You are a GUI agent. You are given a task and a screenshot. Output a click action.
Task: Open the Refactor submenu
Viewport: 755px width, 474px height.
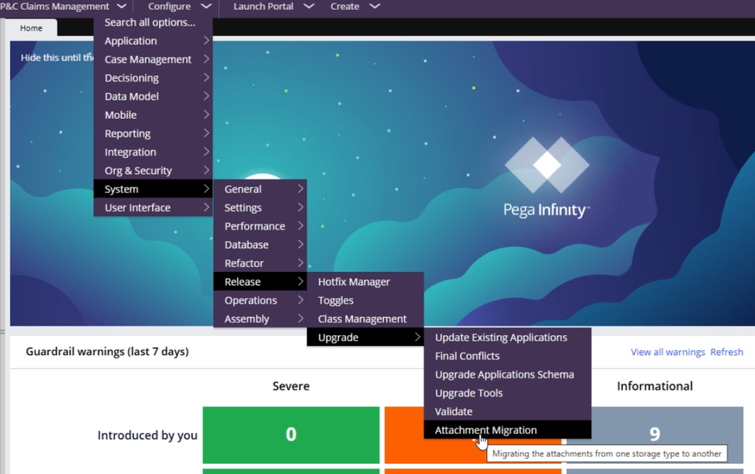[260, 263]
